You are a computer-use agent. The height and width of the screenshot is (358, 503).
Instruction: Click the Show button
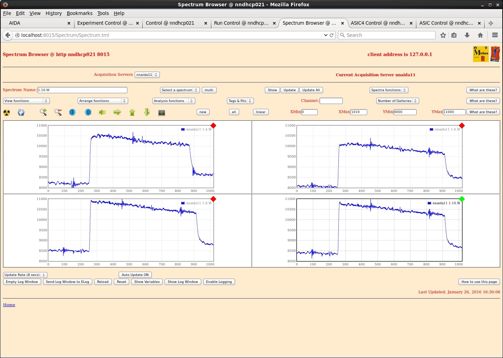coord(273,90)
